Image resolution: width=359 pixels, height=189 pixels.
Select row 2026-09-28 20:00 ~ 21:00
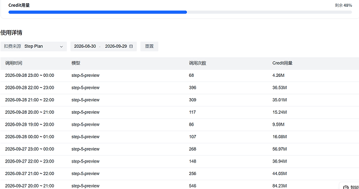(179, 113)
